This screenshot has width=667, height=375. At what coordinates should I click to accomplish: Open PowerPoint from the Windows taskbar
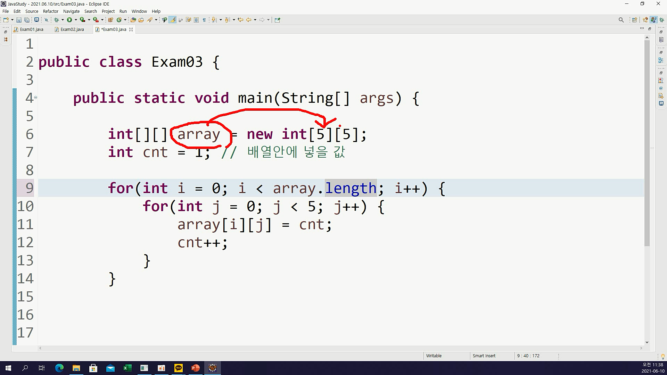195,368
